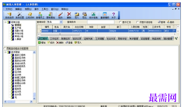Screen dimensions: 182x107
Task: Open the 查询字段 dropdown showing 姓名
Action: click(x=61, y=22)
